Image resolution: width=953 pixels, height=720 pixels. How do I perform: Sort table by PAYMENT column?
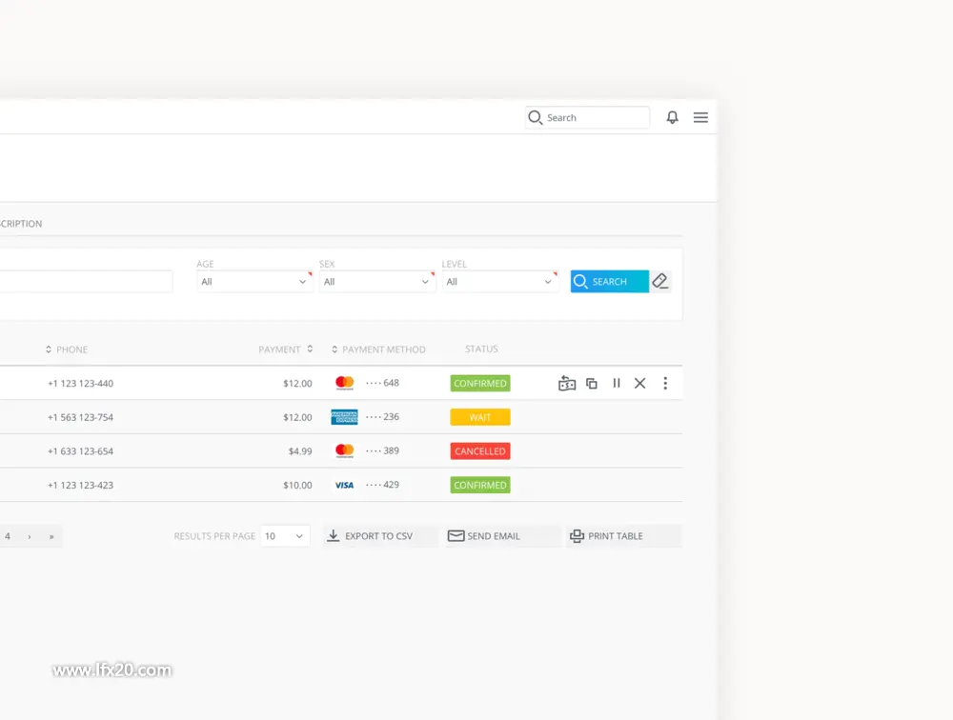[x=286, y=350]
